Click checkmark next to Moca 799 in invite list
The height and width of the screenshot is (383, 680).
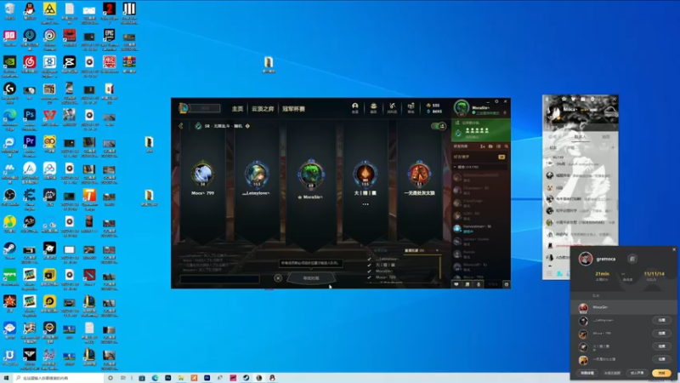click(x=369, y=277)
